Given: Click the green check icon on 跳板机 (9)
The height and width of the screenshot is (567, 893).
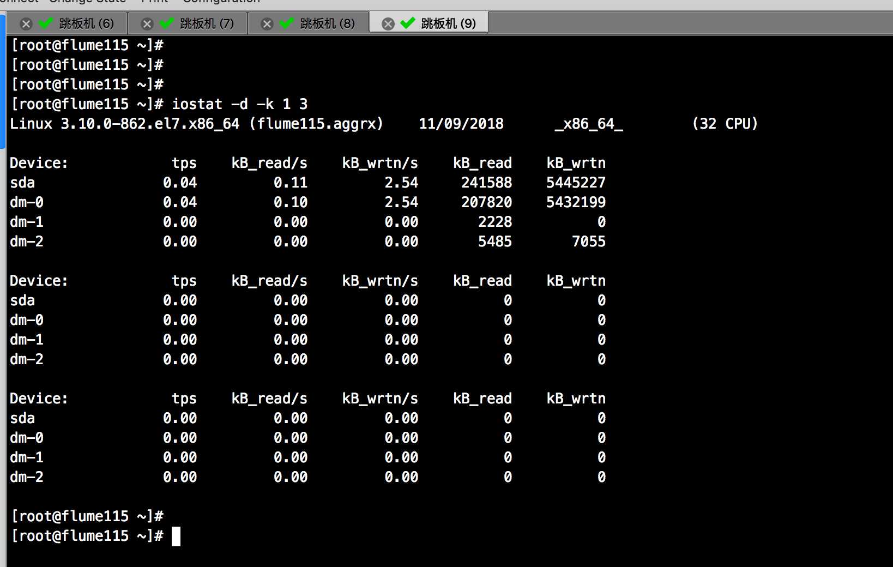Looking at the screenshot, I should [x=408, y=23].
